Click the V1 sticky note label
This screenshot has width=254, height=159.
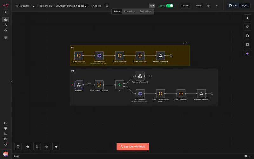[x=72, y=48]
